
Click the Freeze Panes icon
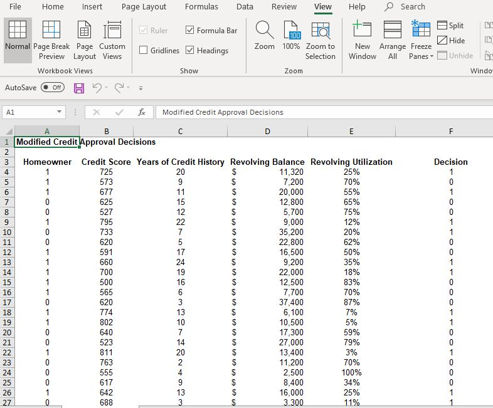click(x=421, y=30)
